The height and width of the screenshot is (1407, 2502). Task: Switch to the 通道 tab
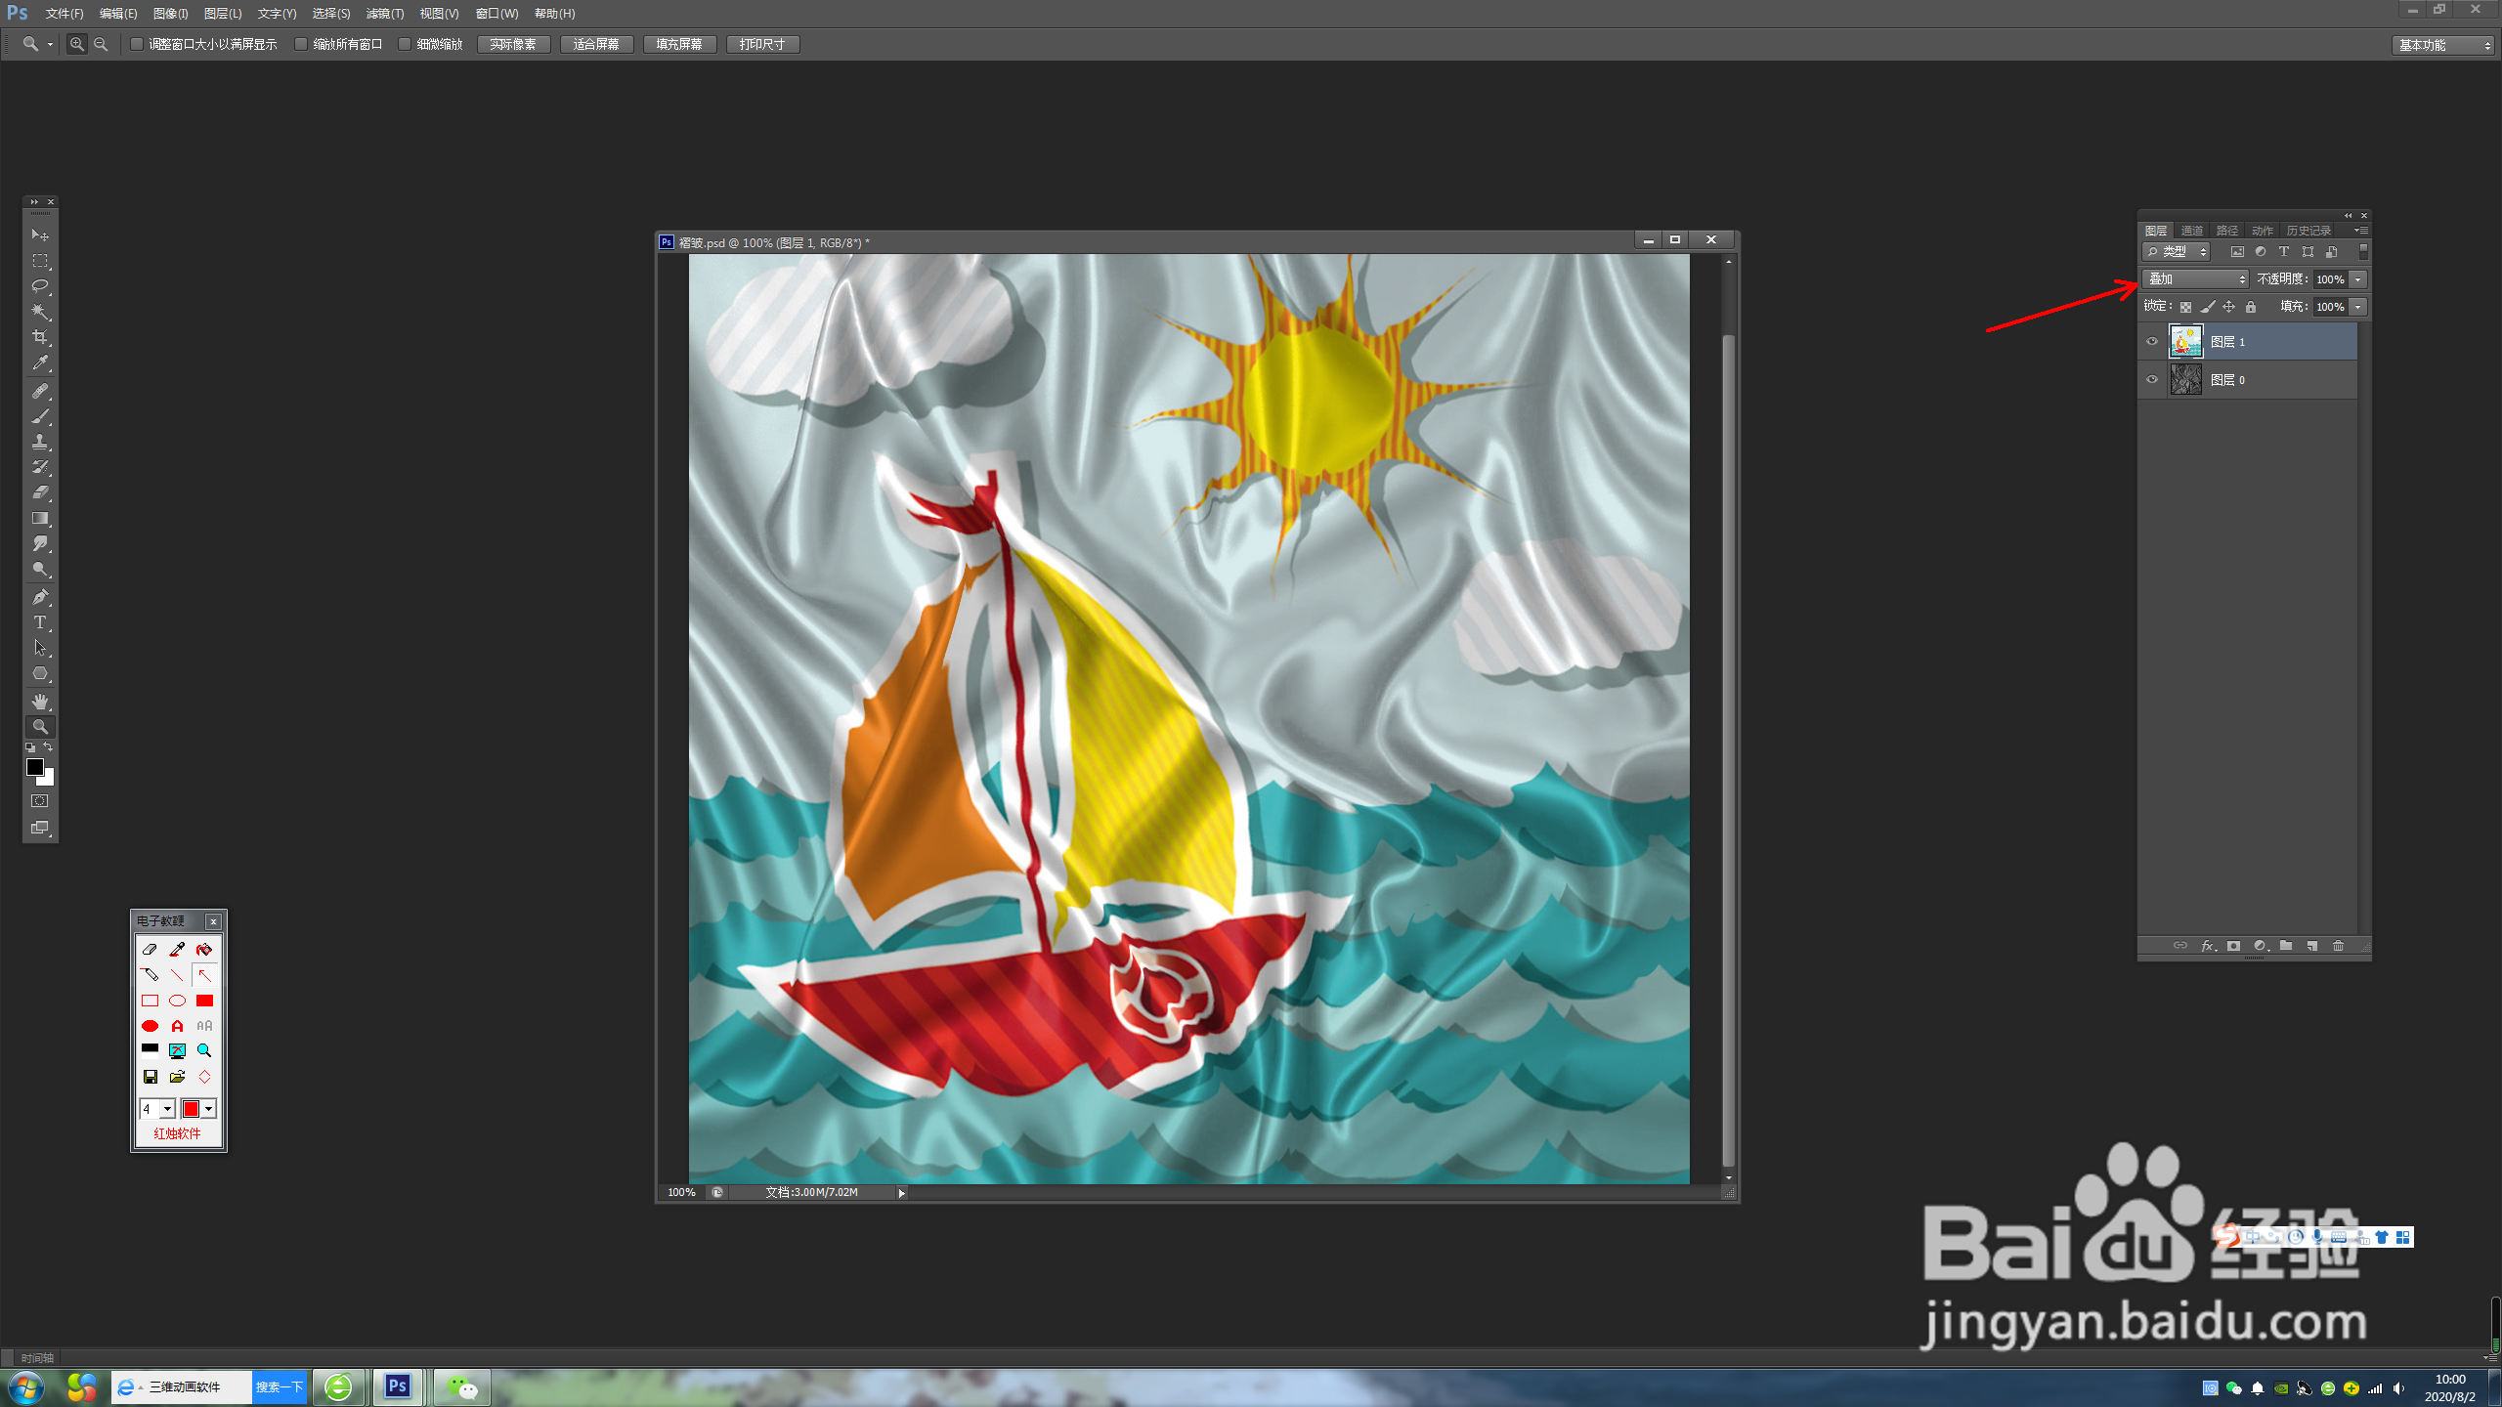2192,231
